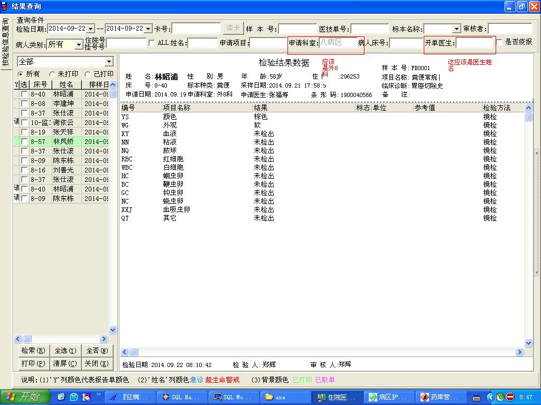Click the 打印(P) button
Viewport: 541px width, 405px height.
tap(33, 364)
